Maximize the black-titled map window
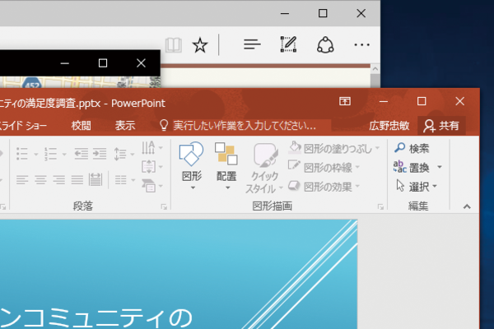494x329 pixels. [103, 63]
